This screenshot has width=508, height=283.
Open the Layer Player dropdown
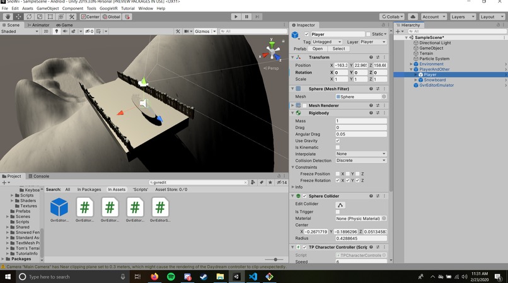(x=373, y=42)
